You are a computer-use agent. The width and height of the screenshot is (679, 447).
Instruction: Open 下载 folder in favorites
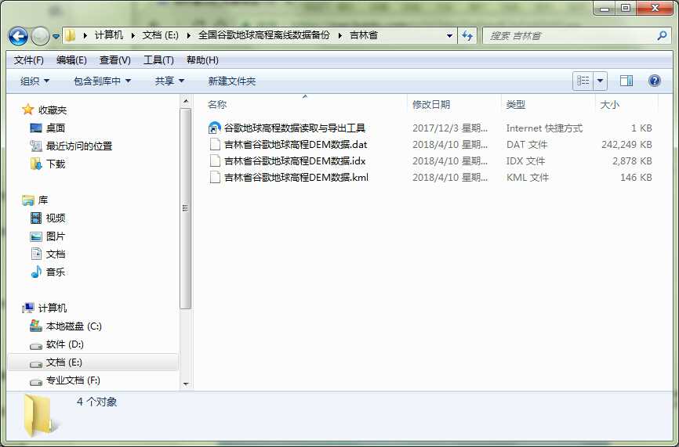click(x=56, y=164)
